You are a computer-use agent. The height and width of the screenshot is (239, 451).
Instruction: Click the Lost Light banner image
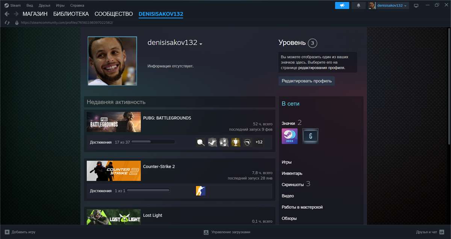coord(114,217)
